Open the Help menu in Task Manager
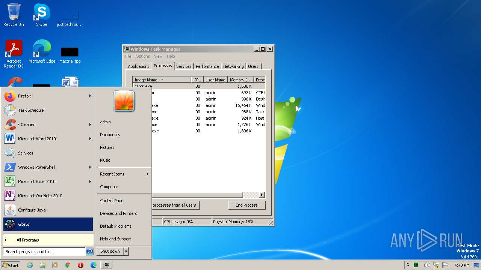This screenshot has width=481, height=270. [x=171, y=56]
